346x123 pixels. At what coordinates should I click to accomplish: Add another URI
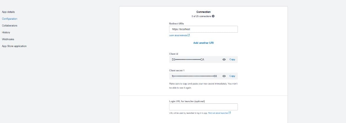point(204,43)
